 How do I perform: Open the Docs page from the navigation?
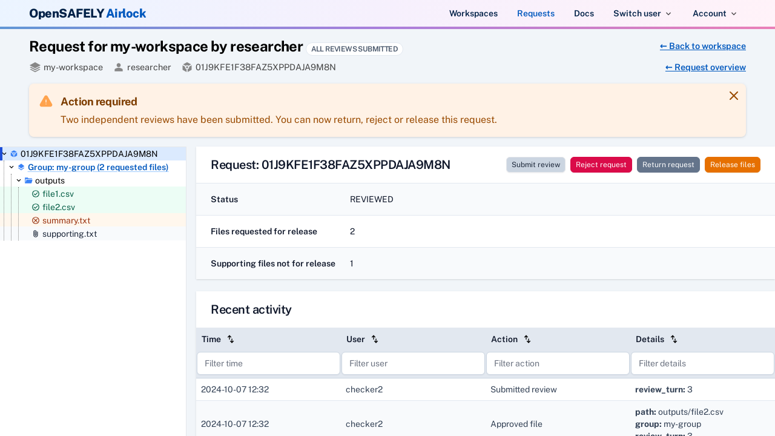(584, 13)
